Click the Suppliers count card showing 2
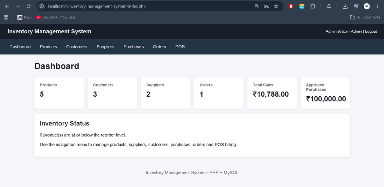 pyautogui.click(x=165, y=93)
